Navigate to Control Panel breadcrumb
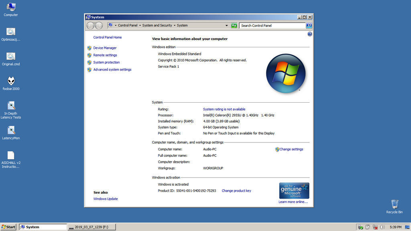This screenshot has width=411, height=231. click(128, 25)
